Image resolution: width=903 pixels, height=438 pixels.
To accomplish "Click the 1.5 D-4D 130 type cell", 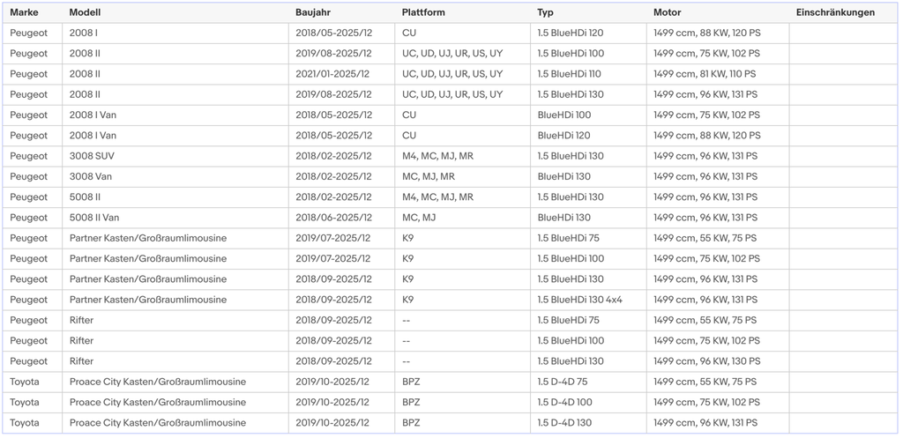I will tap(588, 423).
